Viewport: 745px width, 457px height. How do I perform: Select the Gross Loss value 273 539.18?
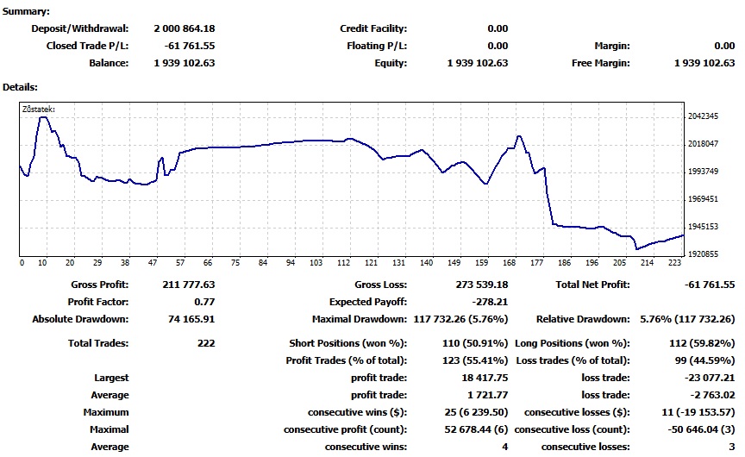point(482,285)
